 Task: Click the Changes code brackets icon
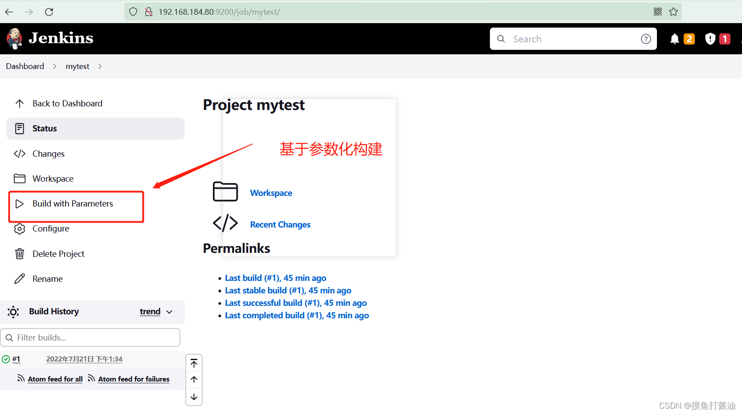coord(20,154)
